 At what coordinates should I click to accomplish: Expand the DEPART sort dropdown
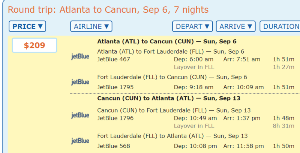pyautogui.click(x=192, y=26)
